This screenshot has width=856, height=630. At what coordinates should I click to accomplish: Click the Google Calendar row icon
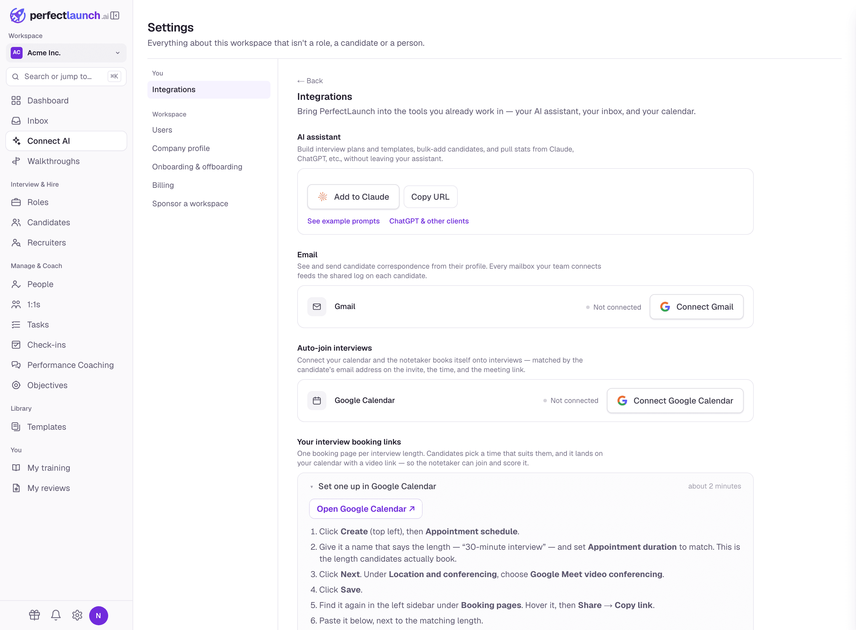point(317,400)
